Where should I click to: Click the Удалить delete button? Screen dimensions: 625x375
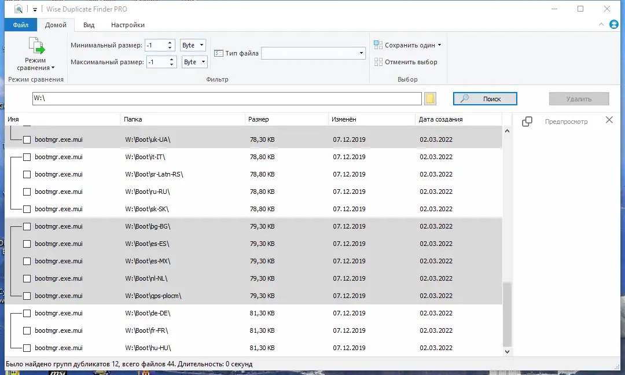579,98
